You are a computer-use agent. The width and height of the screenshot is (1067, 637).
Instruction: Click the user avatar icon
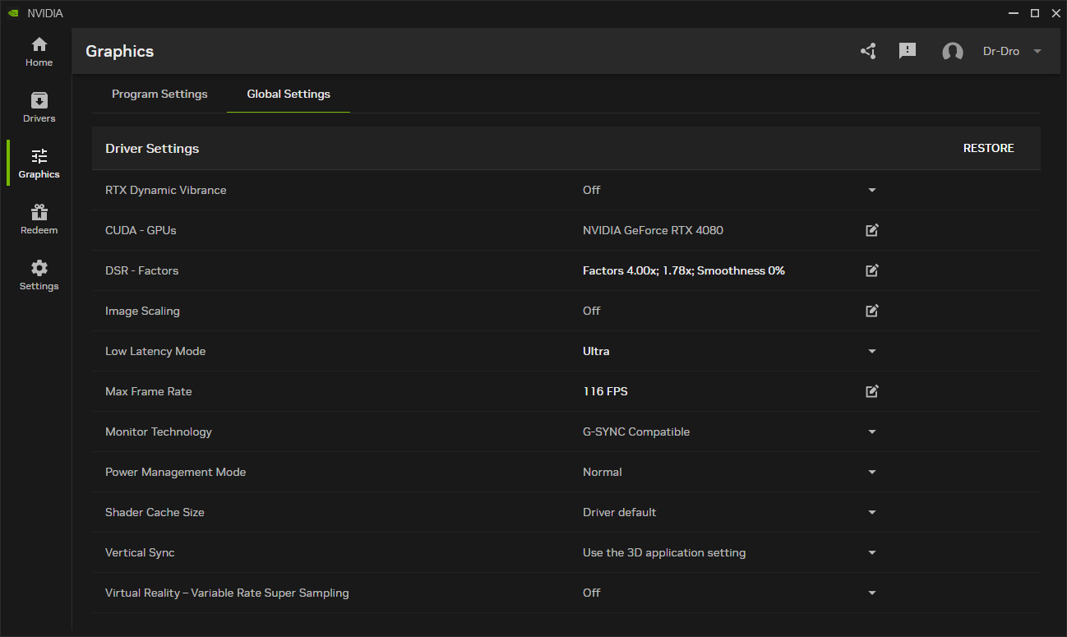tap(953, 51)
